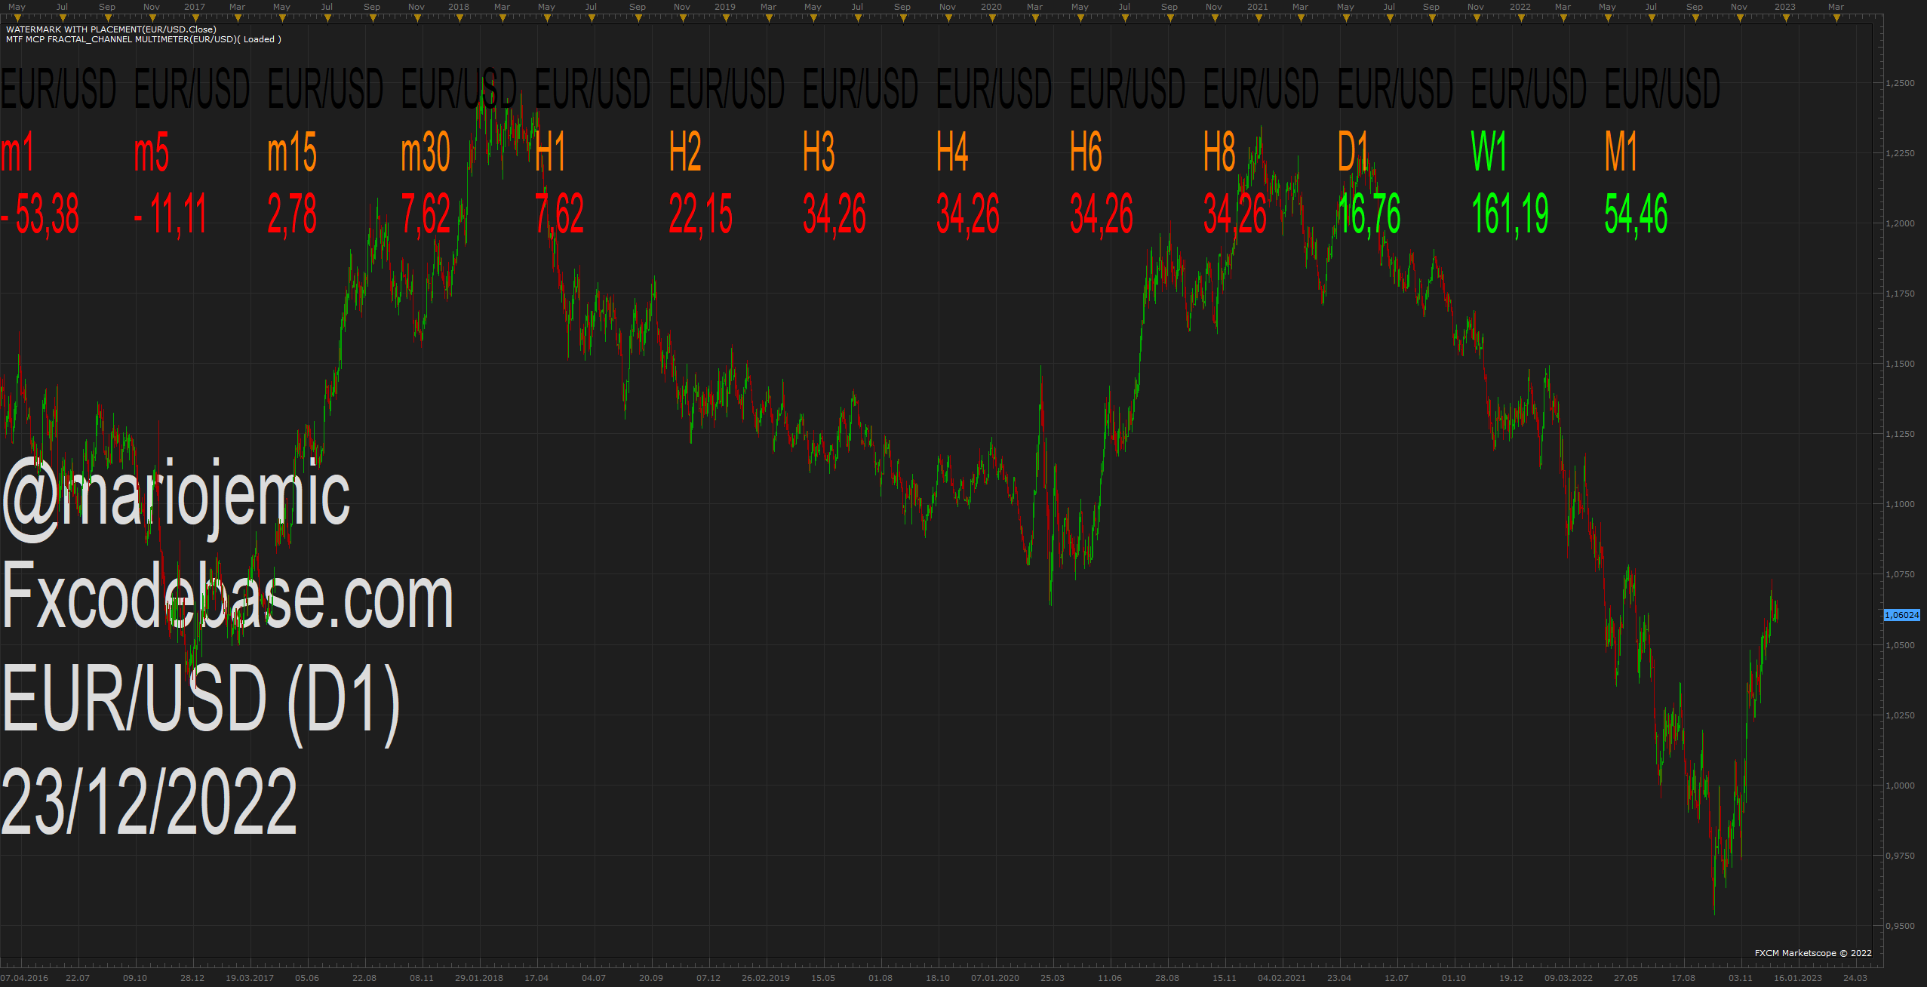Click the FXCM Marketscope © 2022 text
Viewport: 1927px width, 987px height.
(x=1813, y=953)
